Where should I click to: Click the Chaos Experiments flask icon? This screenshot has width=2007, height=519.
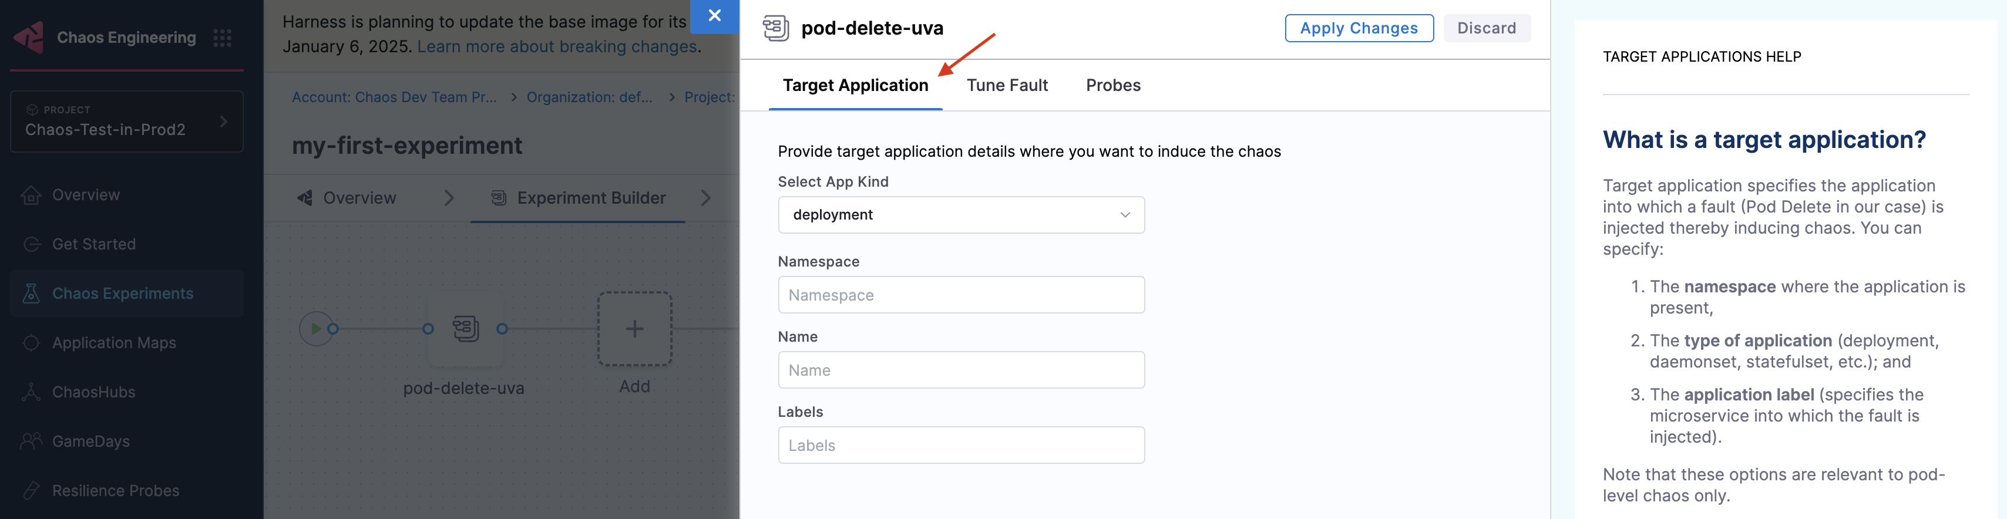[31, 293]
